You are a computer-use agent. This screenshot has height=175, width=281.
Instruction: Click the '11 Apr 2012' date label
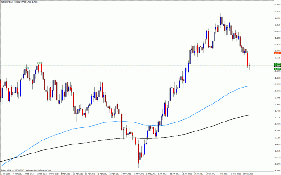click(x=102, y=174)
